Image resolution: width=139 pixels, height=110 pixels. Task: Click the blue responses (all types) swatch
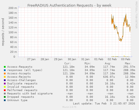5,70
